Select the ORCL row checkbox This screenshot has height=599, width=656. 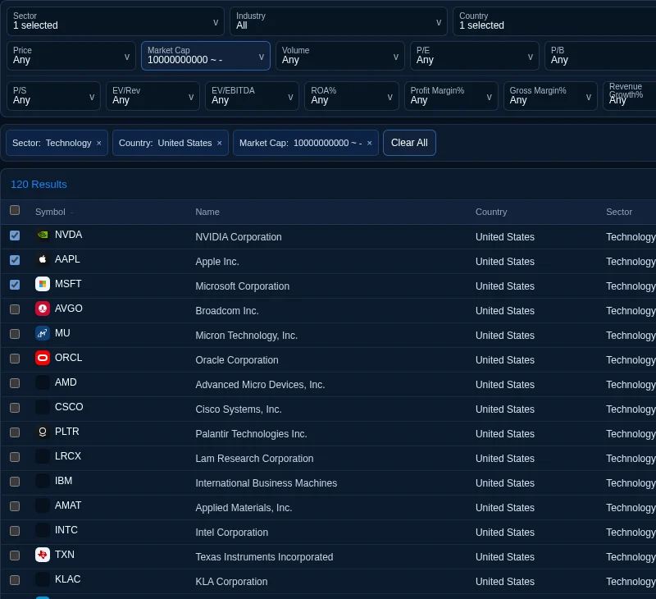coord(15,359)
